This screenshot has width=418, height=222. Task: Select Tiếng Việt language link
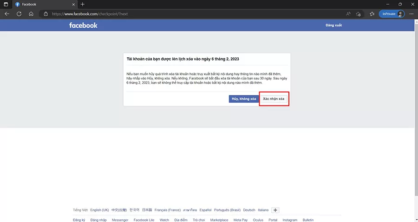tap(80, 210)
